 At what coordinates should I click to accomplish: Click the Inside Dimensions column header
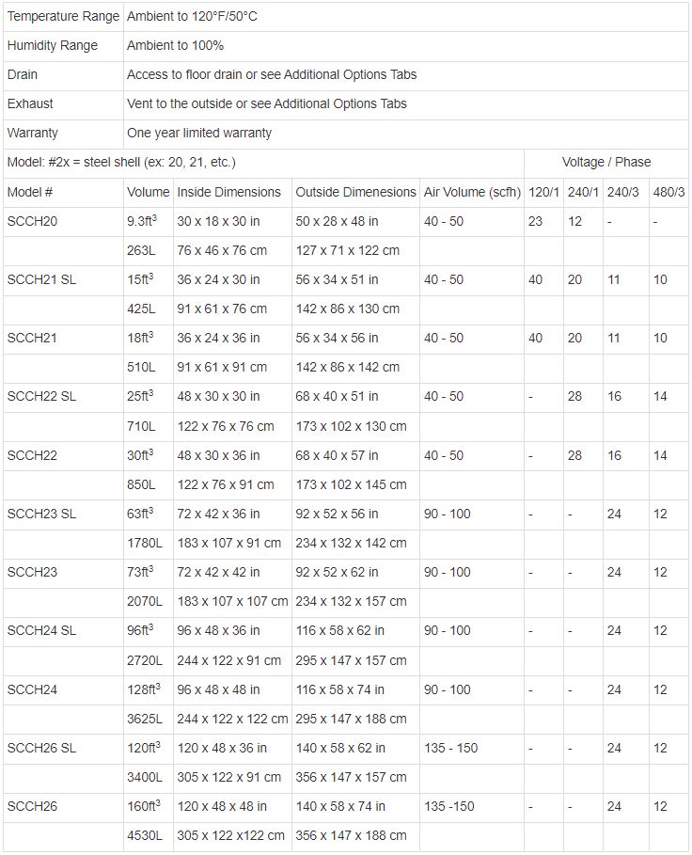point(228,192)
